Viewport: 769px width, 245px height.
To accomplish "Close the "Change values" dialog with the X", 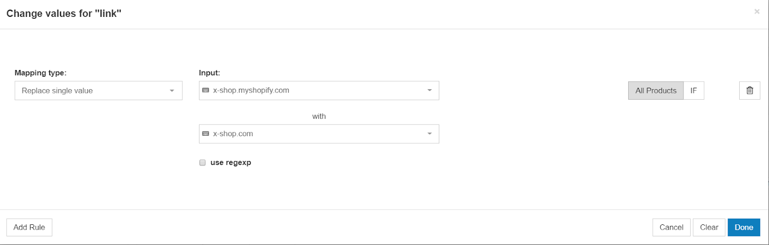I will tap(757, 12).
